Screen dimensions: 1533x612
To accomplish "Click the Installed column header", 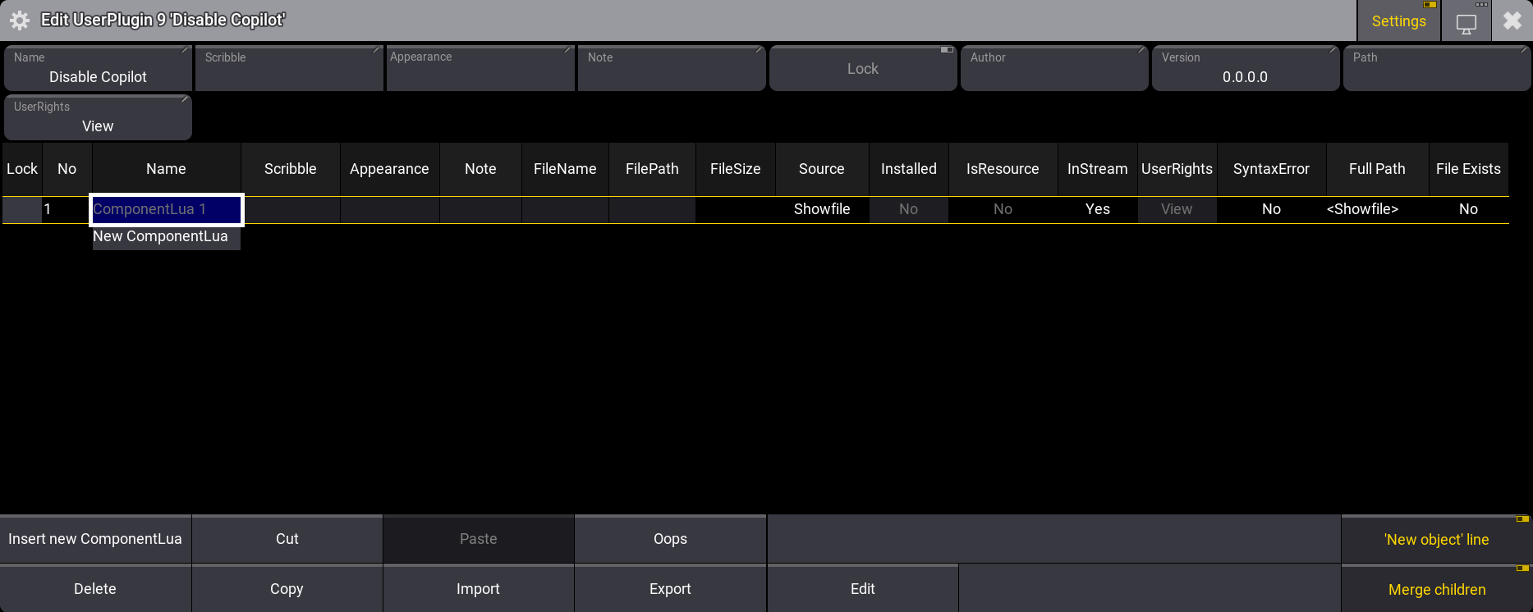I will pyautogui.click(x=908, y=169).
